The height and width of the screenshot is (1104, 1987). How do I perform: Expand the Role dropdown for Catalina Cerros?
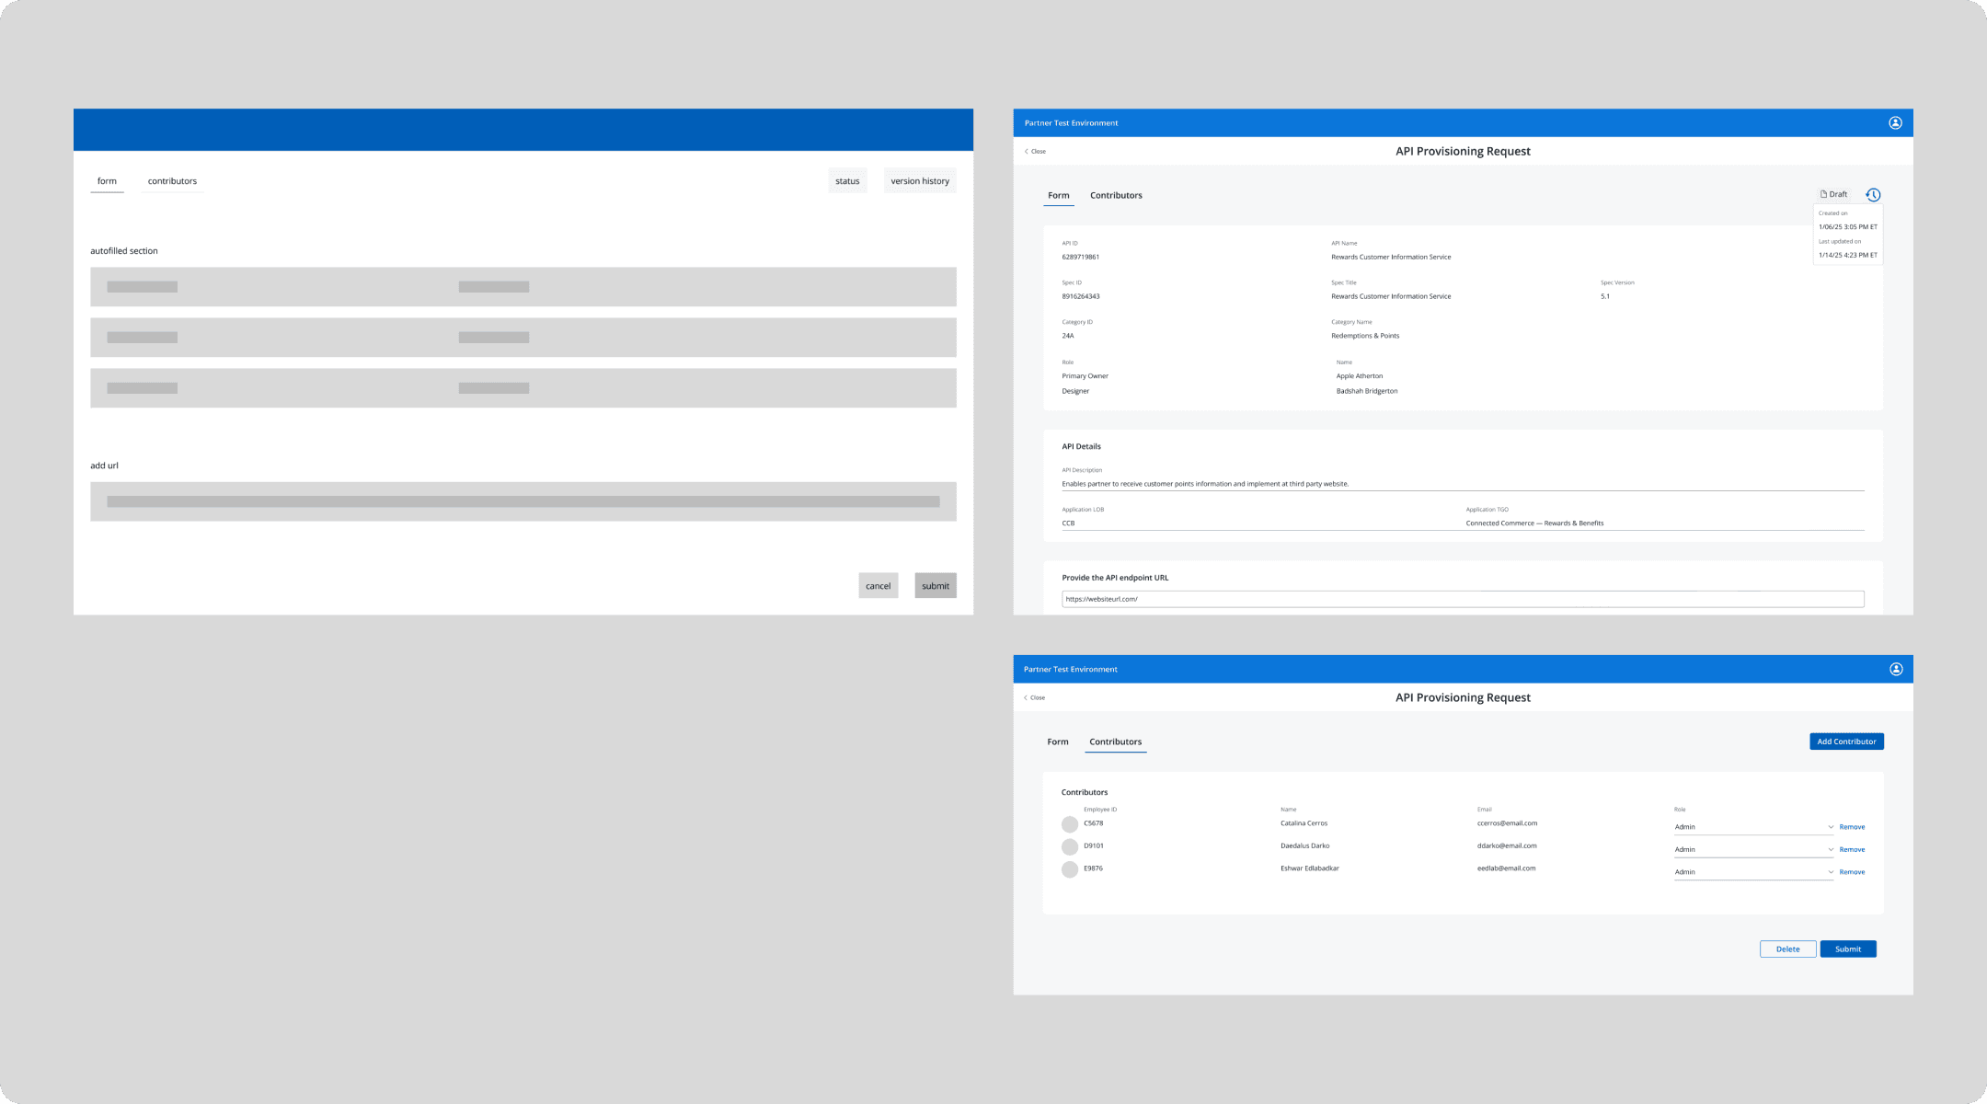[x=1830, y=827]
